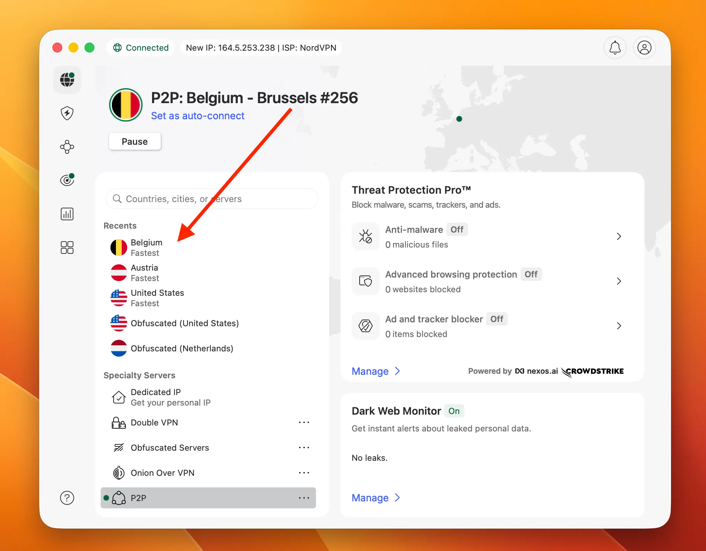Image resolution: width=706 pixels, height=551 pixels.
Task: Turn on Anti-malware protection
Action: [457, 229]
